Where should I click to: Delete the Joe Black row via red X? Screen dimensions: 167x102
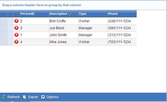pos(16,28)
